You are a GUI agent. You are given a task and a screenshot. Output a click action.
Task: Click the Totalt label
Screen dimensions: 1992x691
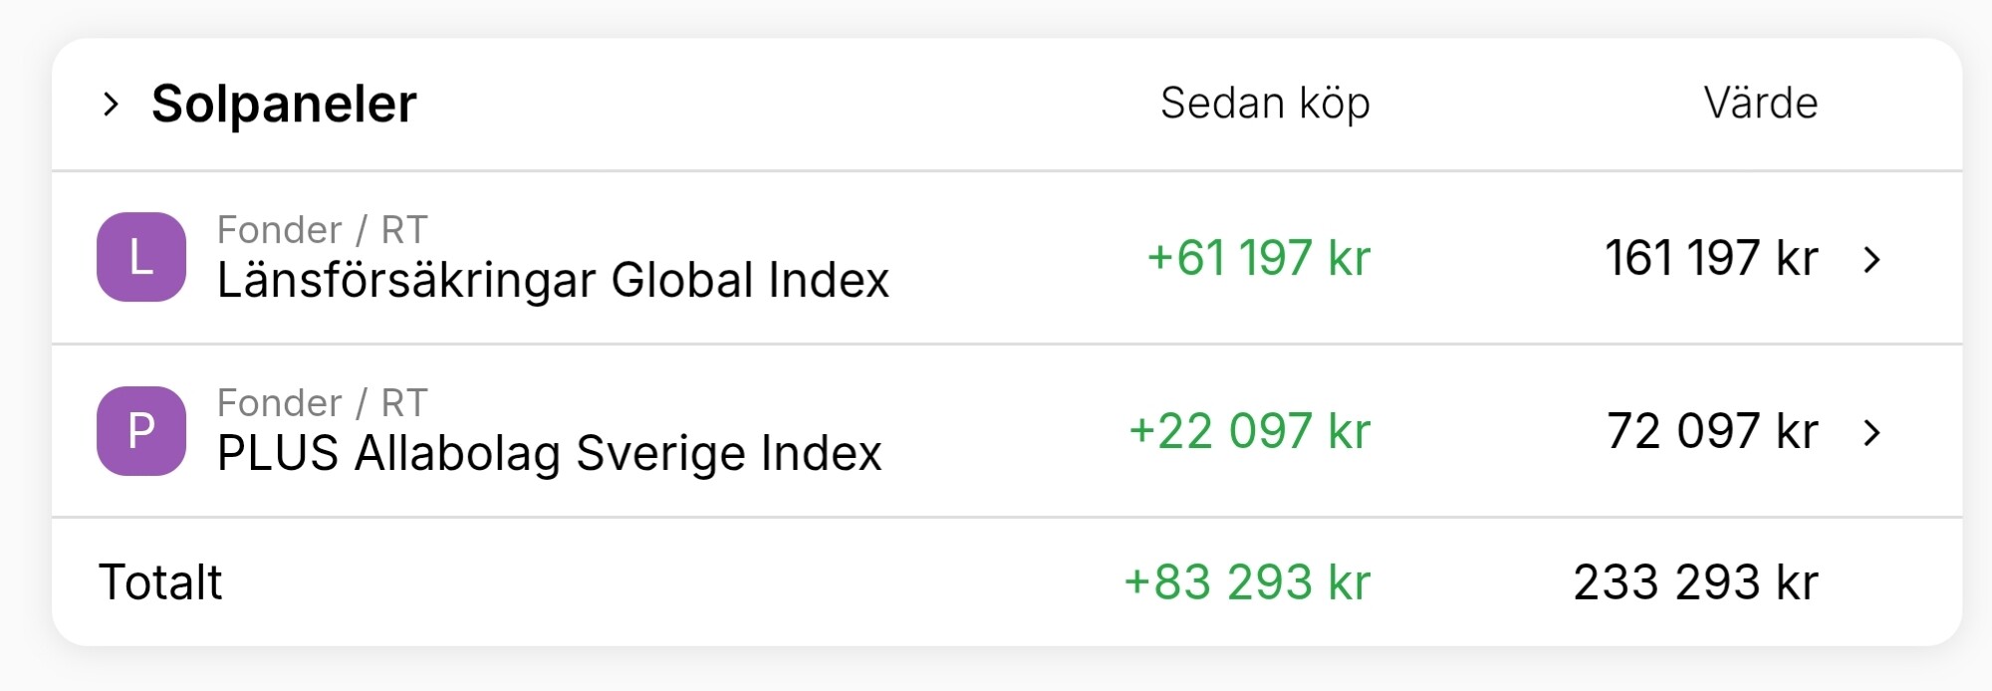(160, 582)
